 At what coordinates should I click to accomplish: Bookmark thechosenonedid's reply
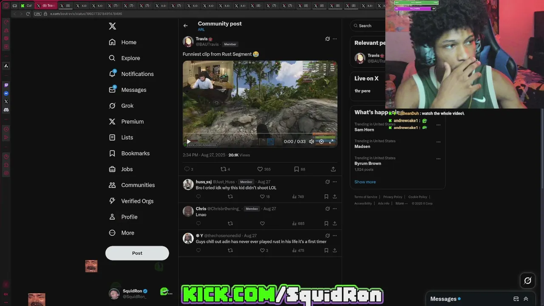click(x=326, y=250)
